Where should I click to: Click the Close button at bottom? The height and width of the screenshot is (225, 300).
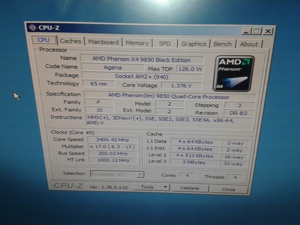coord(229,189)
